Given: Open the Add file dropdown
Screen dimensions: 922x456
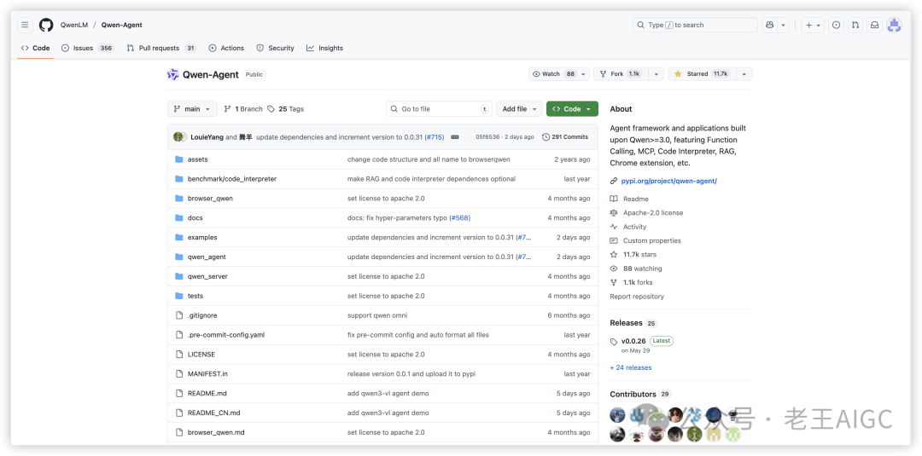Looking at the screenshot, I should (x=519, y=109).
